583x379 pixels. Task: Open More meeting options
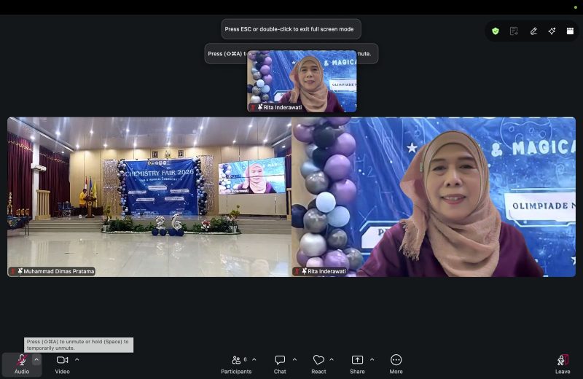click(x=396, y=364)
